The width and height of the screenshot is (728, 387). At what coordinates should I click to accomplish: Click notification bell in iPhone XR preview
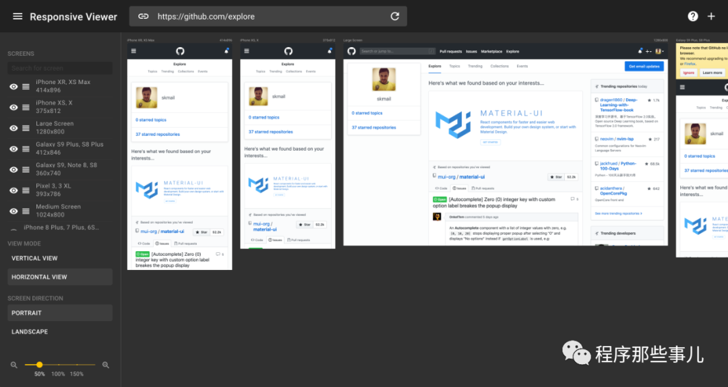pos(226,51)
